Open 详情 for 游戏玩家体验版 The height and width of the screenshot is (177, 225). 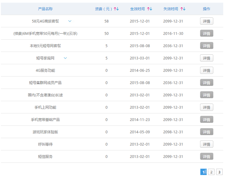click(x=206, y=132)
